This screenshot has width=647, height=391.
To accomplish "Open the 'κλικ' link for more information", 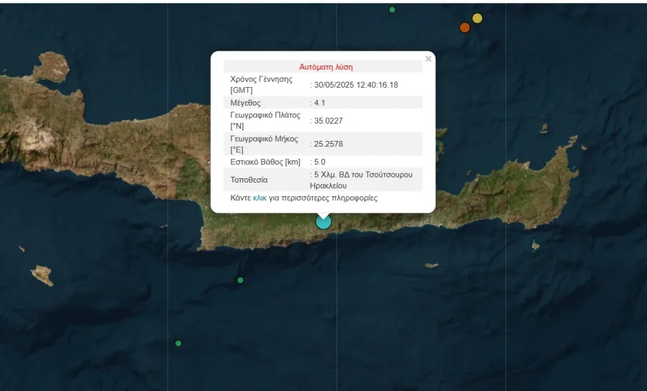I will tap(260, 198).
